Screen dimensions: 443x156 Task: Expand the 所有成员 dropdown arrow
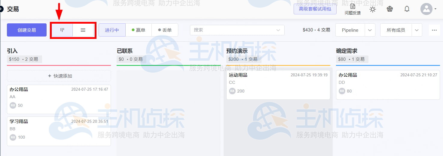417,30
